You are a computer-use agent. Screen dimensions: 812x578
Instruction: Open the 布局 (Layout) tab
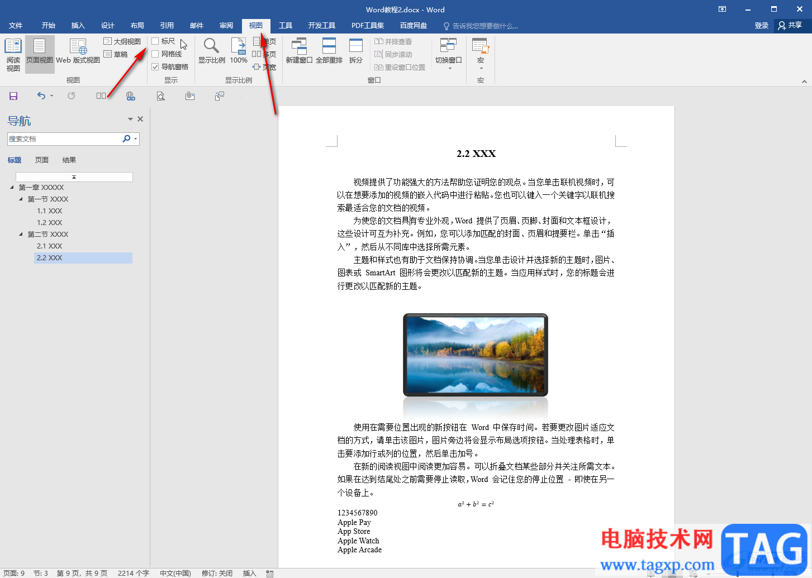click(137, 26)
